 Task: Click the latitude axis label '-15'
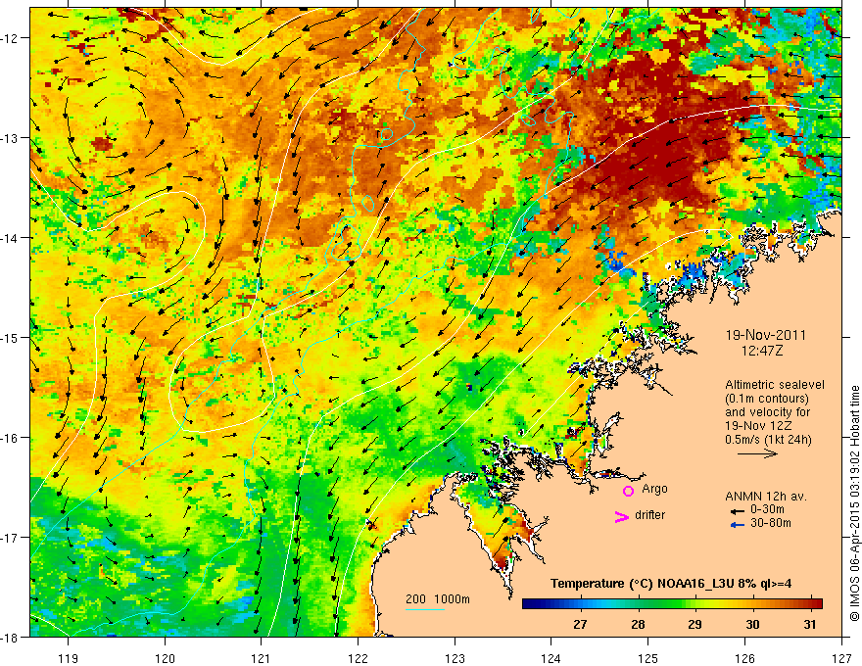10,337
